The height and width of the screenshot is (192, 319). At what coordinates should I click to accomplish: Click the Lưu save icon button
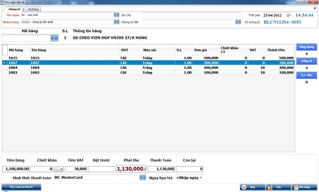click(x=278, y=187)
